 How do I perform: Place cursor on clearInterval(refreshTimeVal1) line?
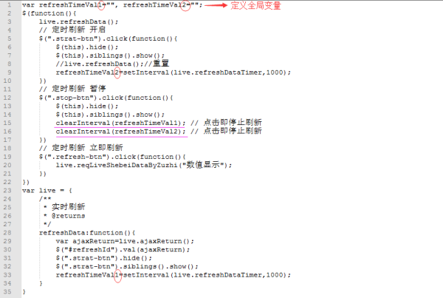(x=120, y=123)
